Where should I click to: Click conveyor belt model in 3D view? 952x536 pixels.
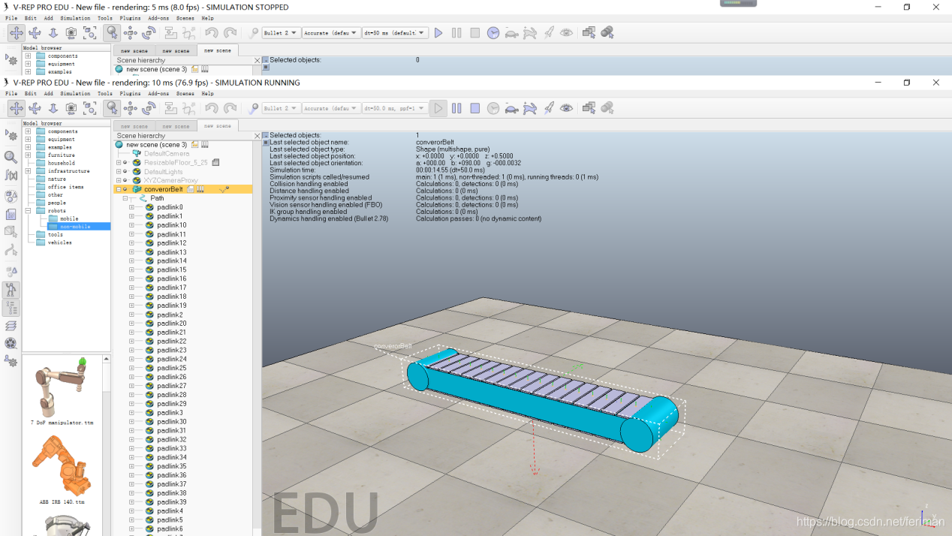542,400
